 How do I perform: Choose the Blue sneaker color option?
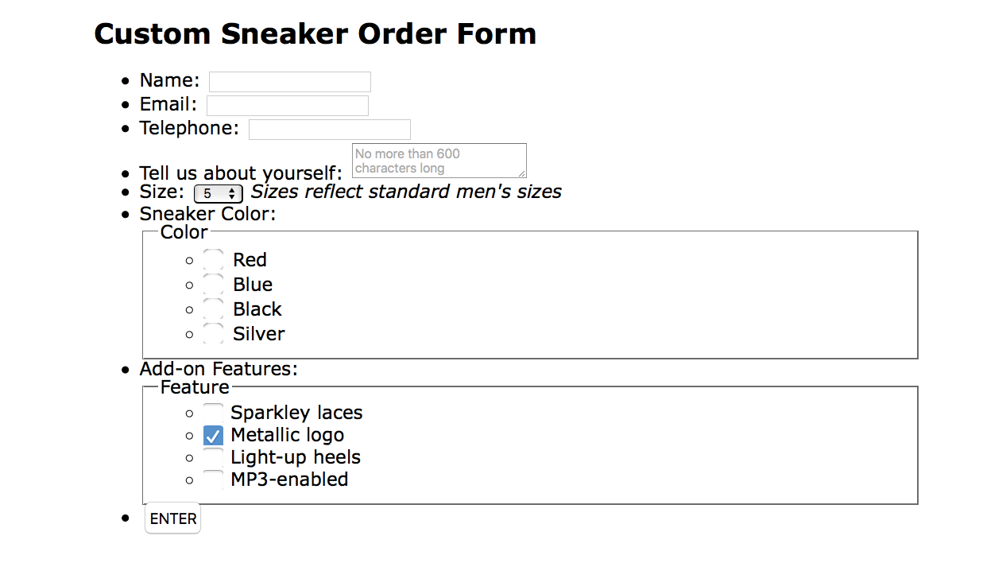click(x=213, y=285)
